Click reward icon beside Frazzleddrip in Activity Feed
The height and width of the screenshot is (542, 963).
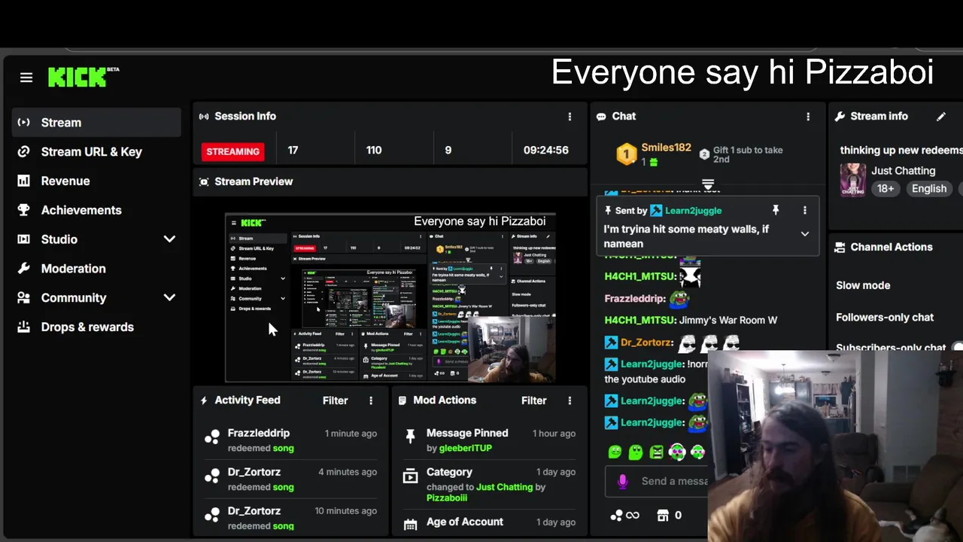[x=212, y=436]
